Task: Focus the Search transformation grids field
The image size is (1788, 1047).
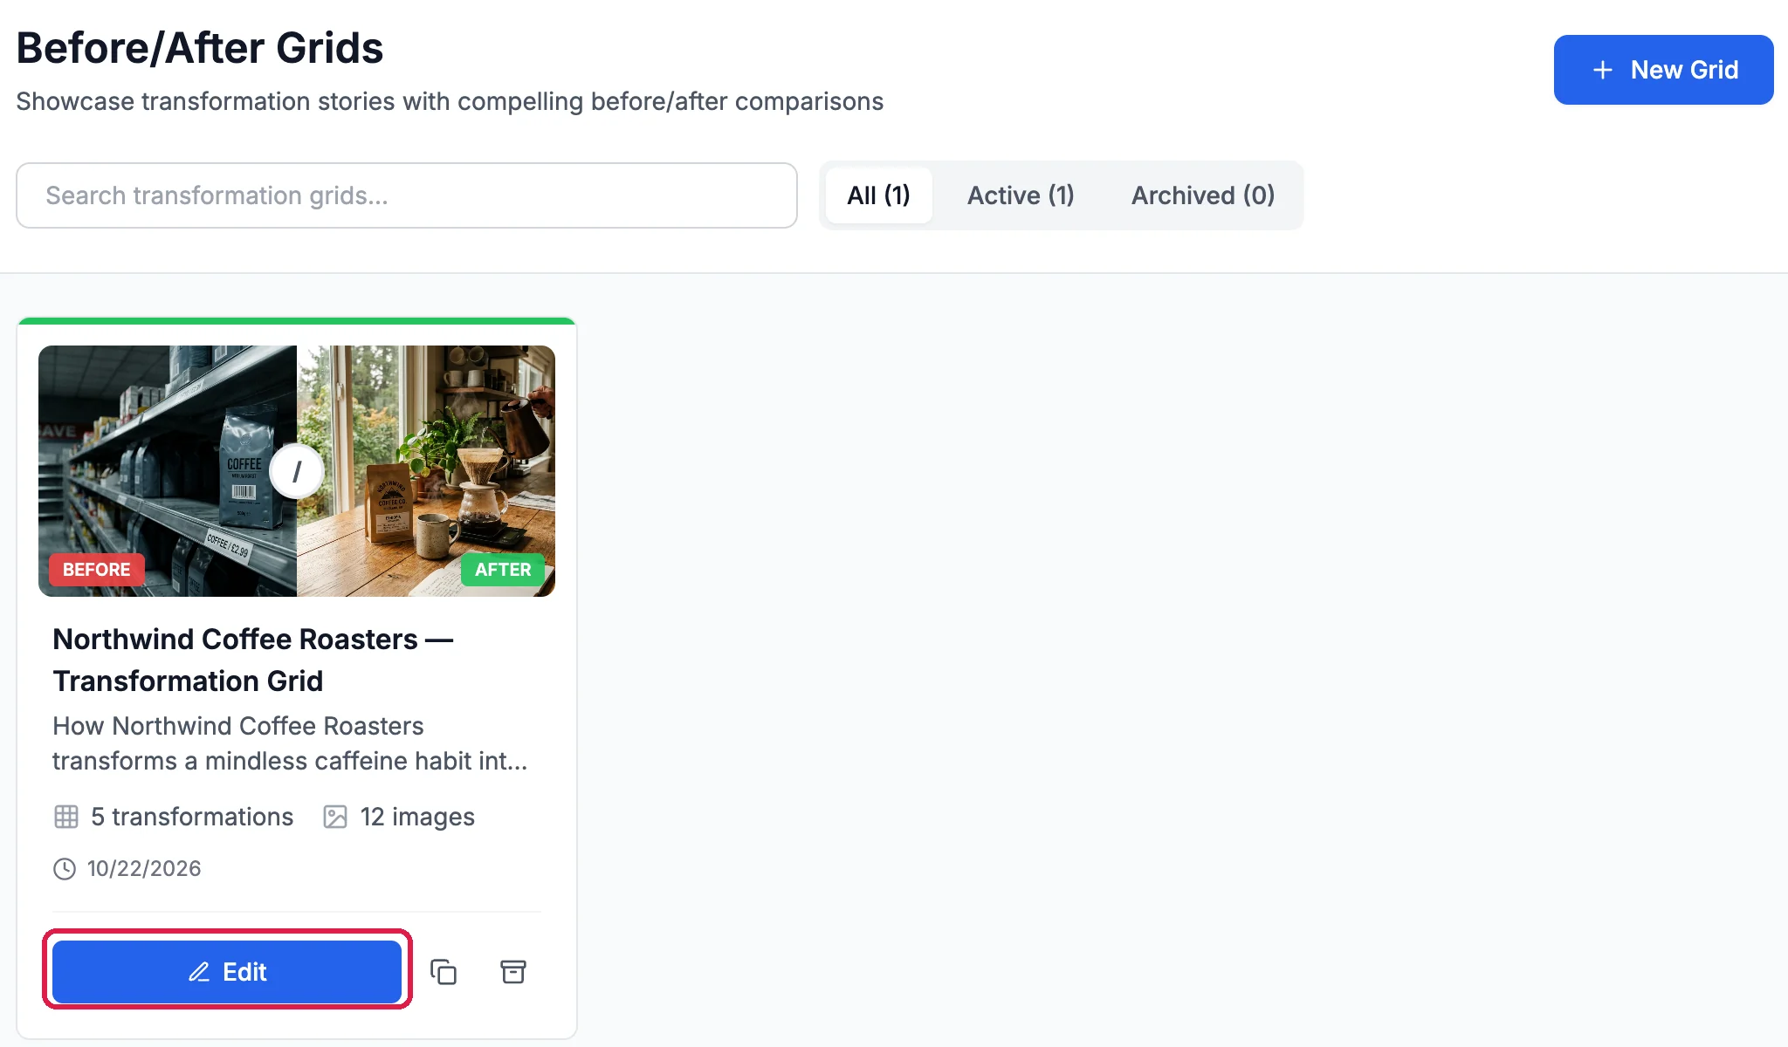Action: click(407, 195)
